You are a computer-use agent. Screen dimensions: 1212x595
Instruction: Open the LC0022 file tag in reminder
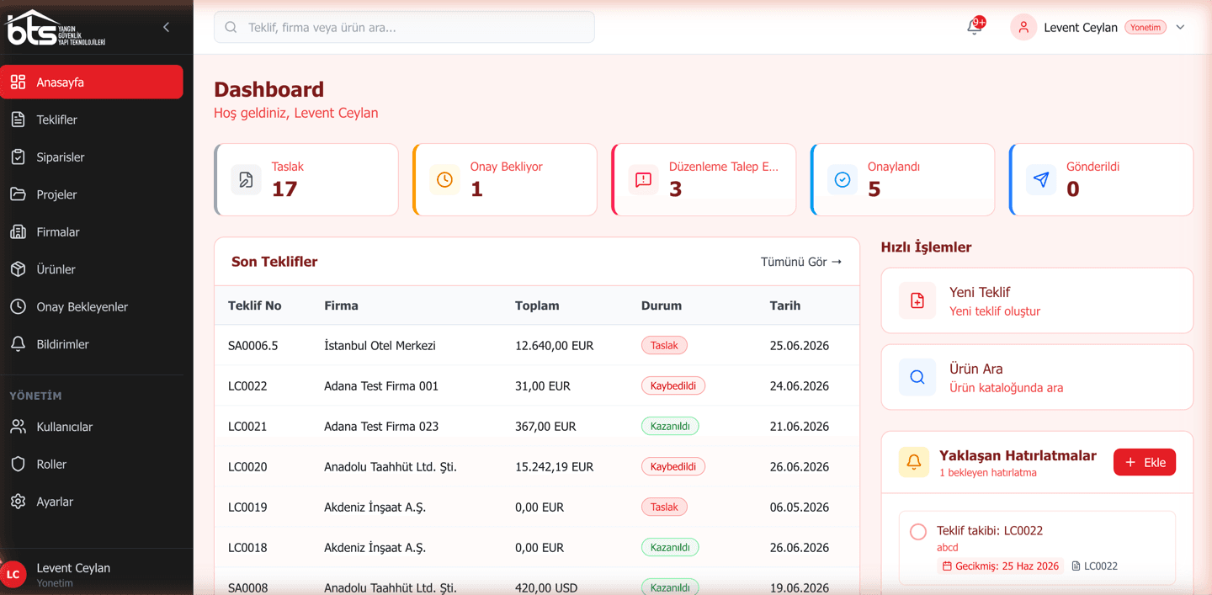pos(1094,566)
